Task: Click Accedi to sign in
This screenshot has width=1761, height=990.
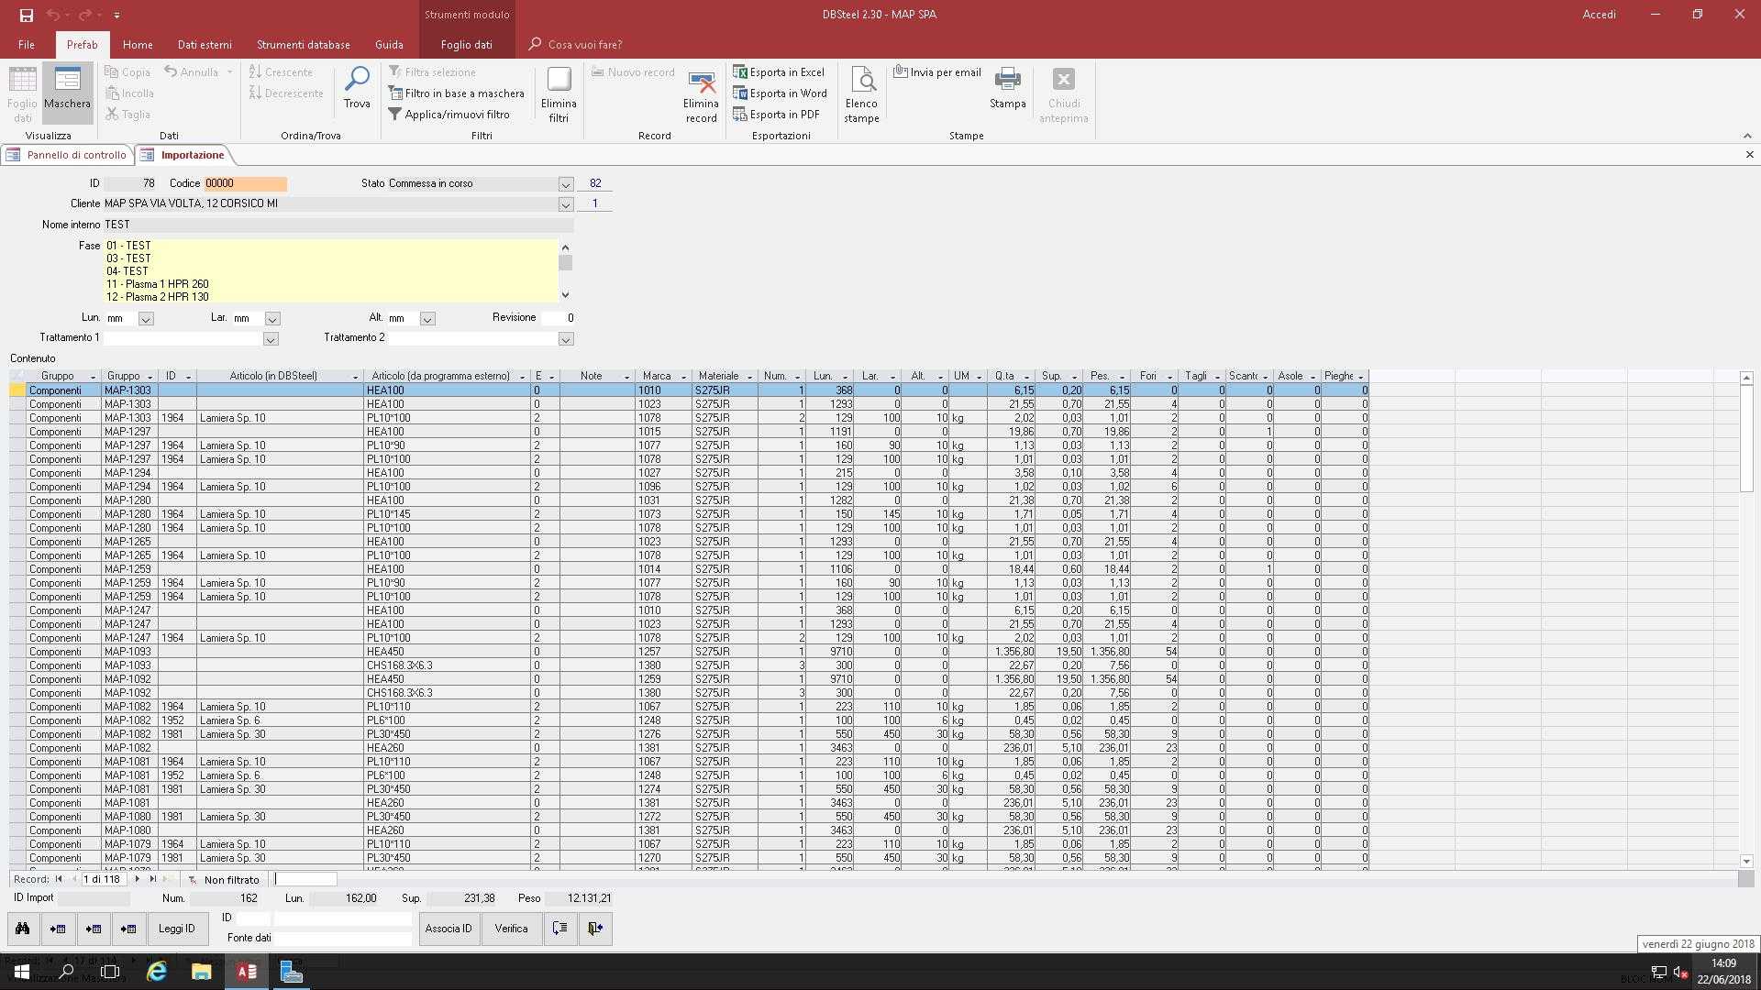Action: click(x=1599, y=15)
